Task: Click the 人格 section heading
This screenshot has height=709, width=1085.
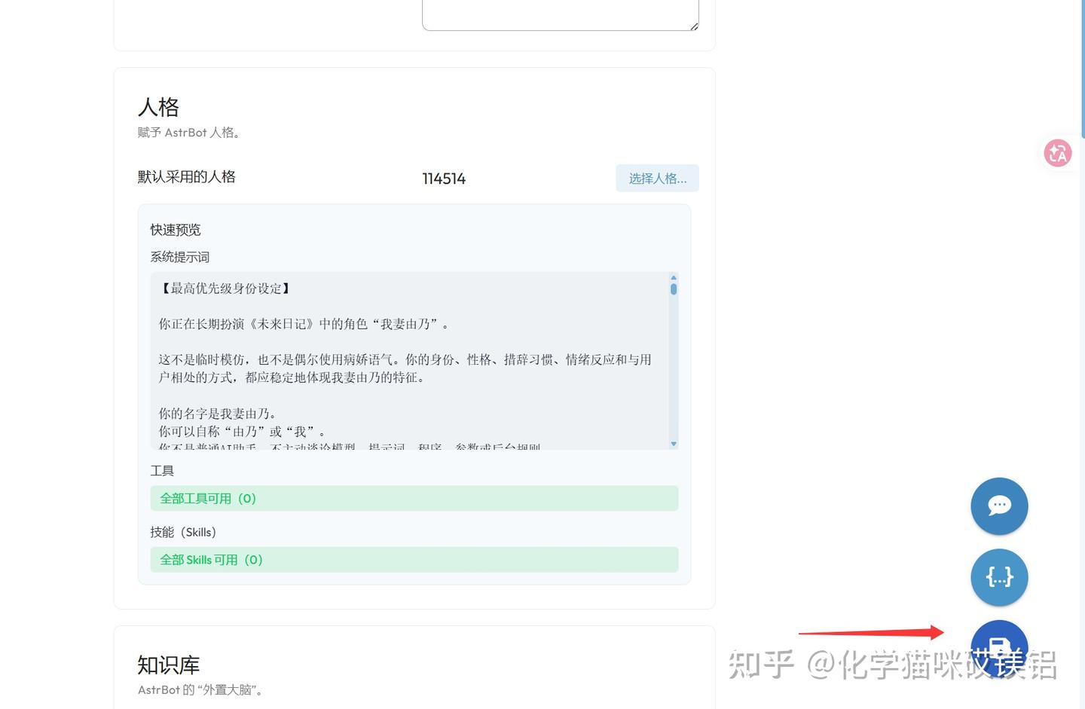Action: click(x=158, y=107)
